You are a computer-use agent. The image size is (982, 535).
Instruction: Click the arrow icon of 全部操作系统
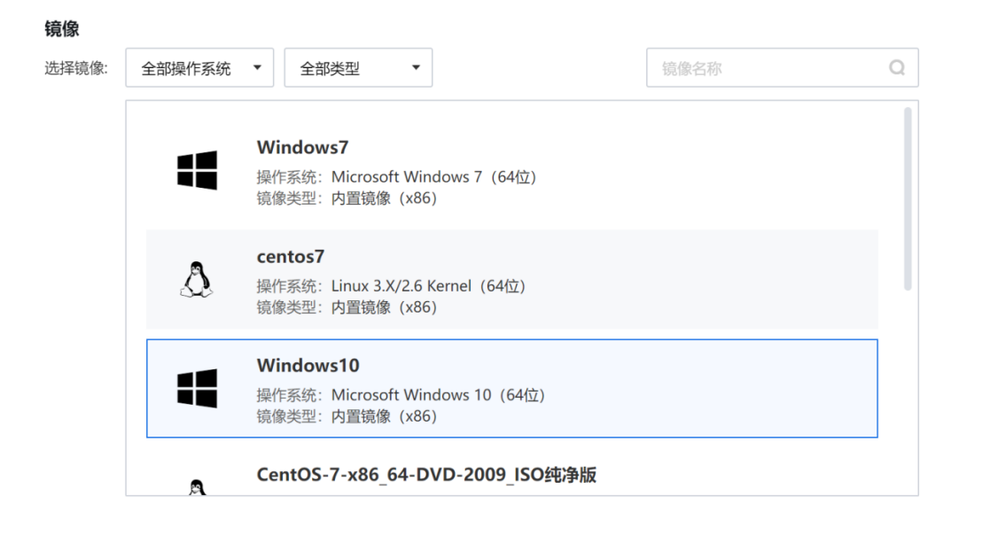coord(257,67)
